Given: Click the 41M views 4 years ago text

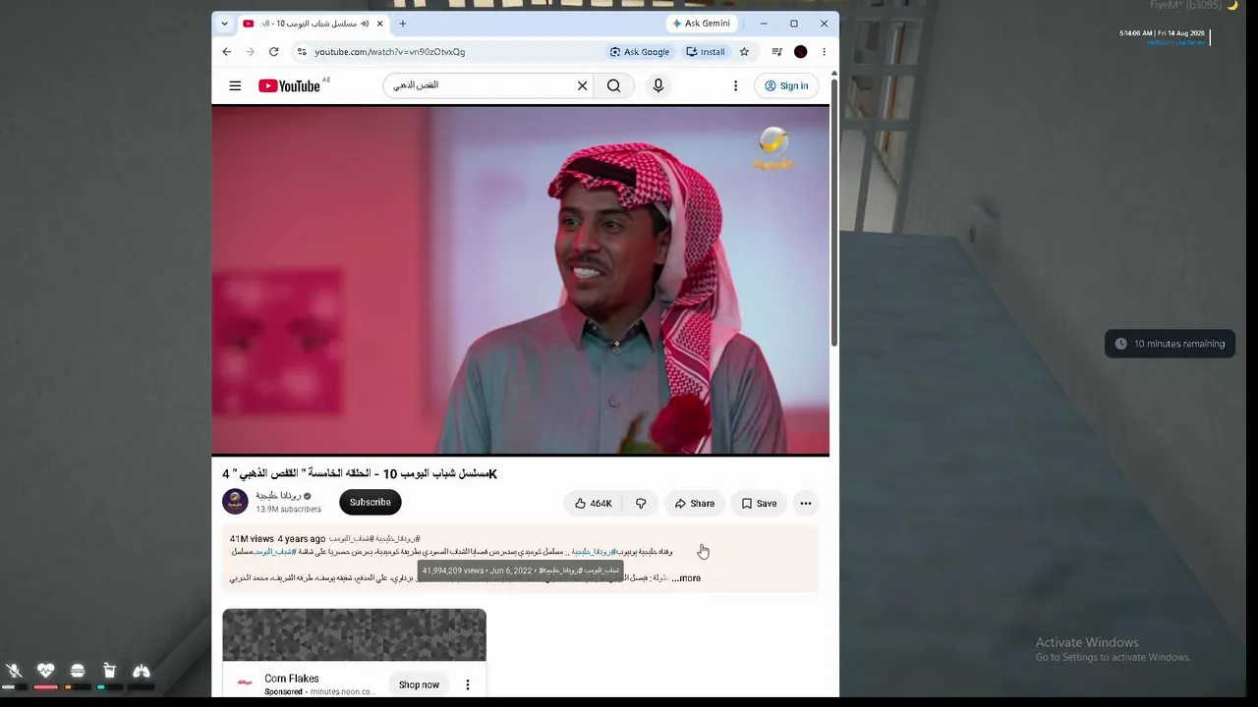Looking at the screenshot, I should [277, 539].
